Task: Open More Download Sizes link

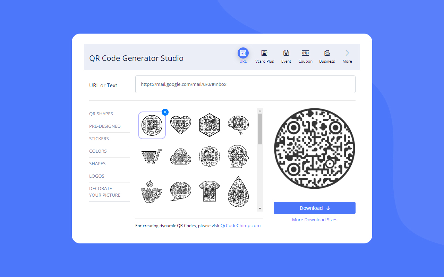Action: tap(314, 220)
